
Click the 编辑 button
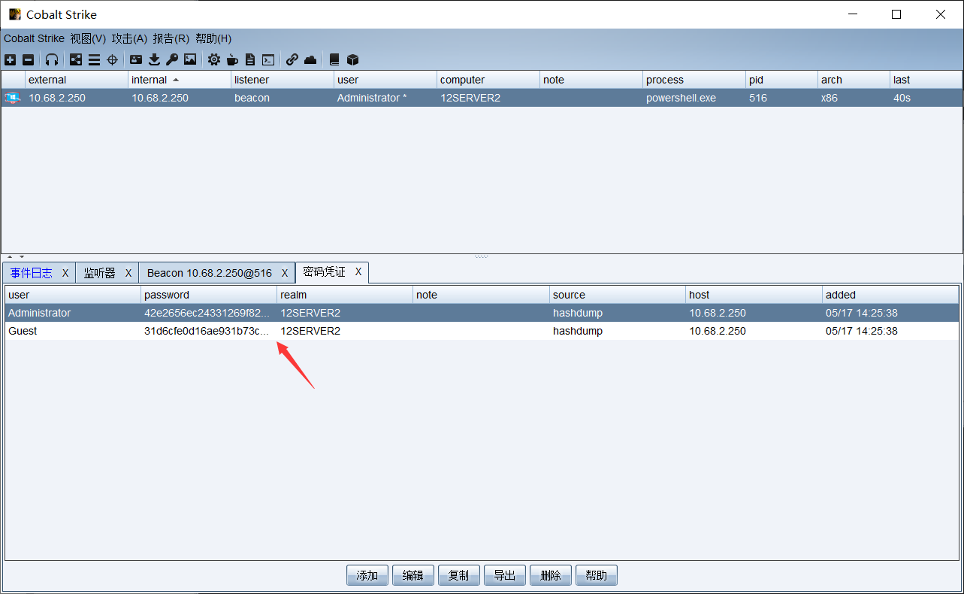point(413,575)
